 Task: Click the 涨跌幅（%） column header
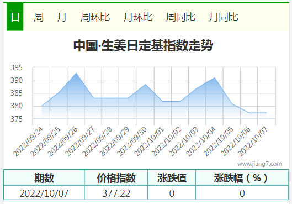pyautogui.click(x=242, y=178)
